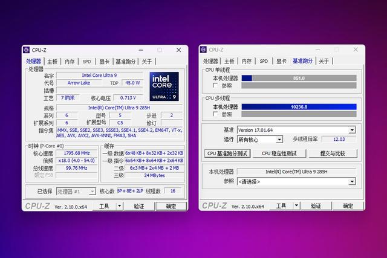Image resolution: width=387 pixels, height=258 pixels.
Task: Open the 运行 所有核心 dropdown
Action: coord(279,140)
